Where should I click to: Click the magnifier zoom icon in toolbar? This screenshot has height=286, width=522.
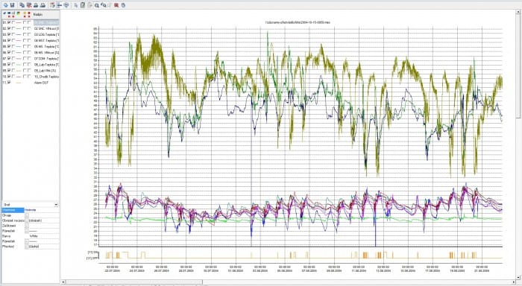tap(97, 5)
